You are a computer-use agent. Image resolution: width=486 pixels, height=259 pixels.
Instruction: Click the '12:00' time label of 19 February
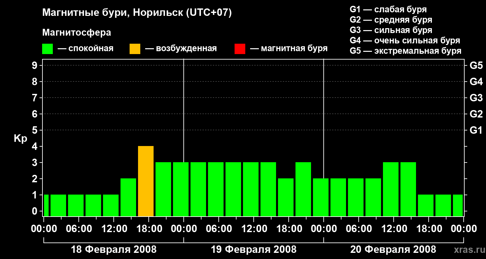(254, 229)
